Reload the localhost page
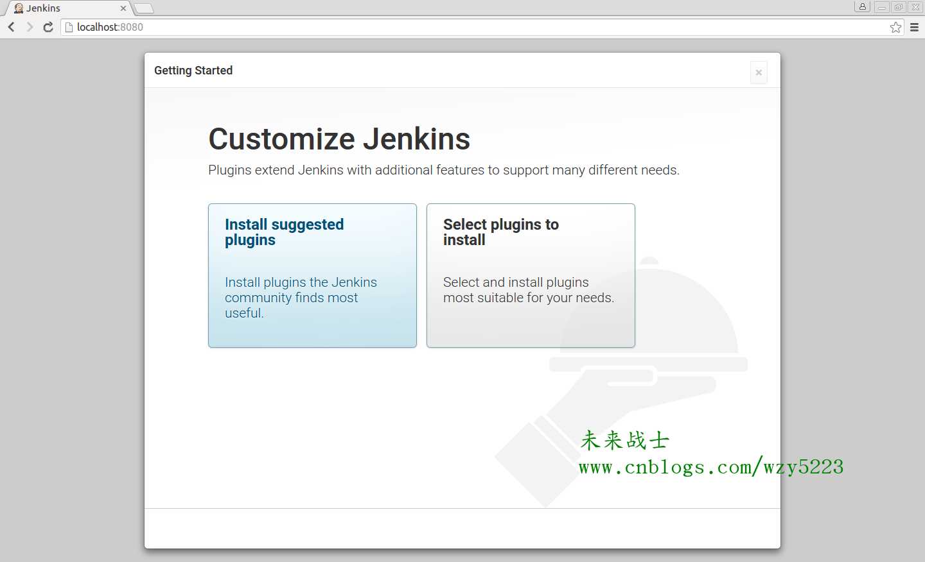 (48, 27)
